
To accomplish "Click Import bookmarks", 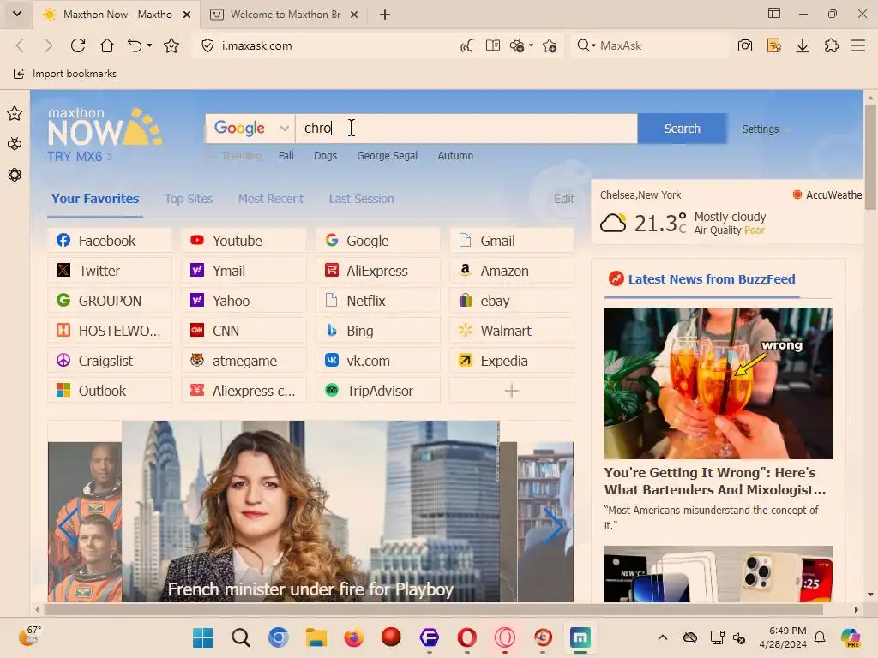I will click(x=65, y=74).
